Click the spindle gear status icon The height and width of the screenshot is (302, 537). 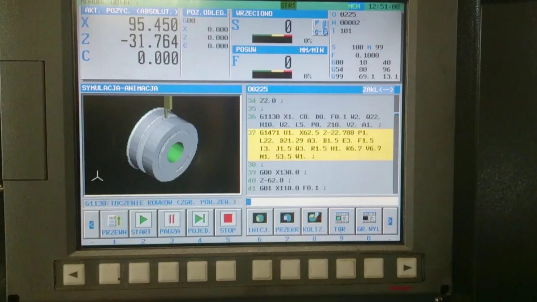(x=320, y=28)
